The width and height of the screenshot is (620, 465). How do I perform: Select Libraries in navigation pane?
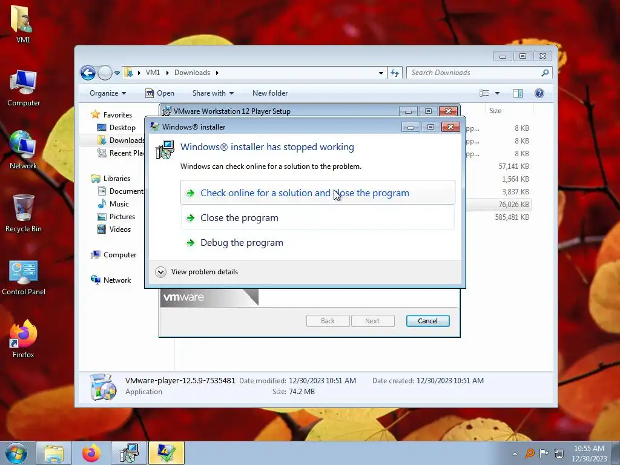tap(111, 179)
